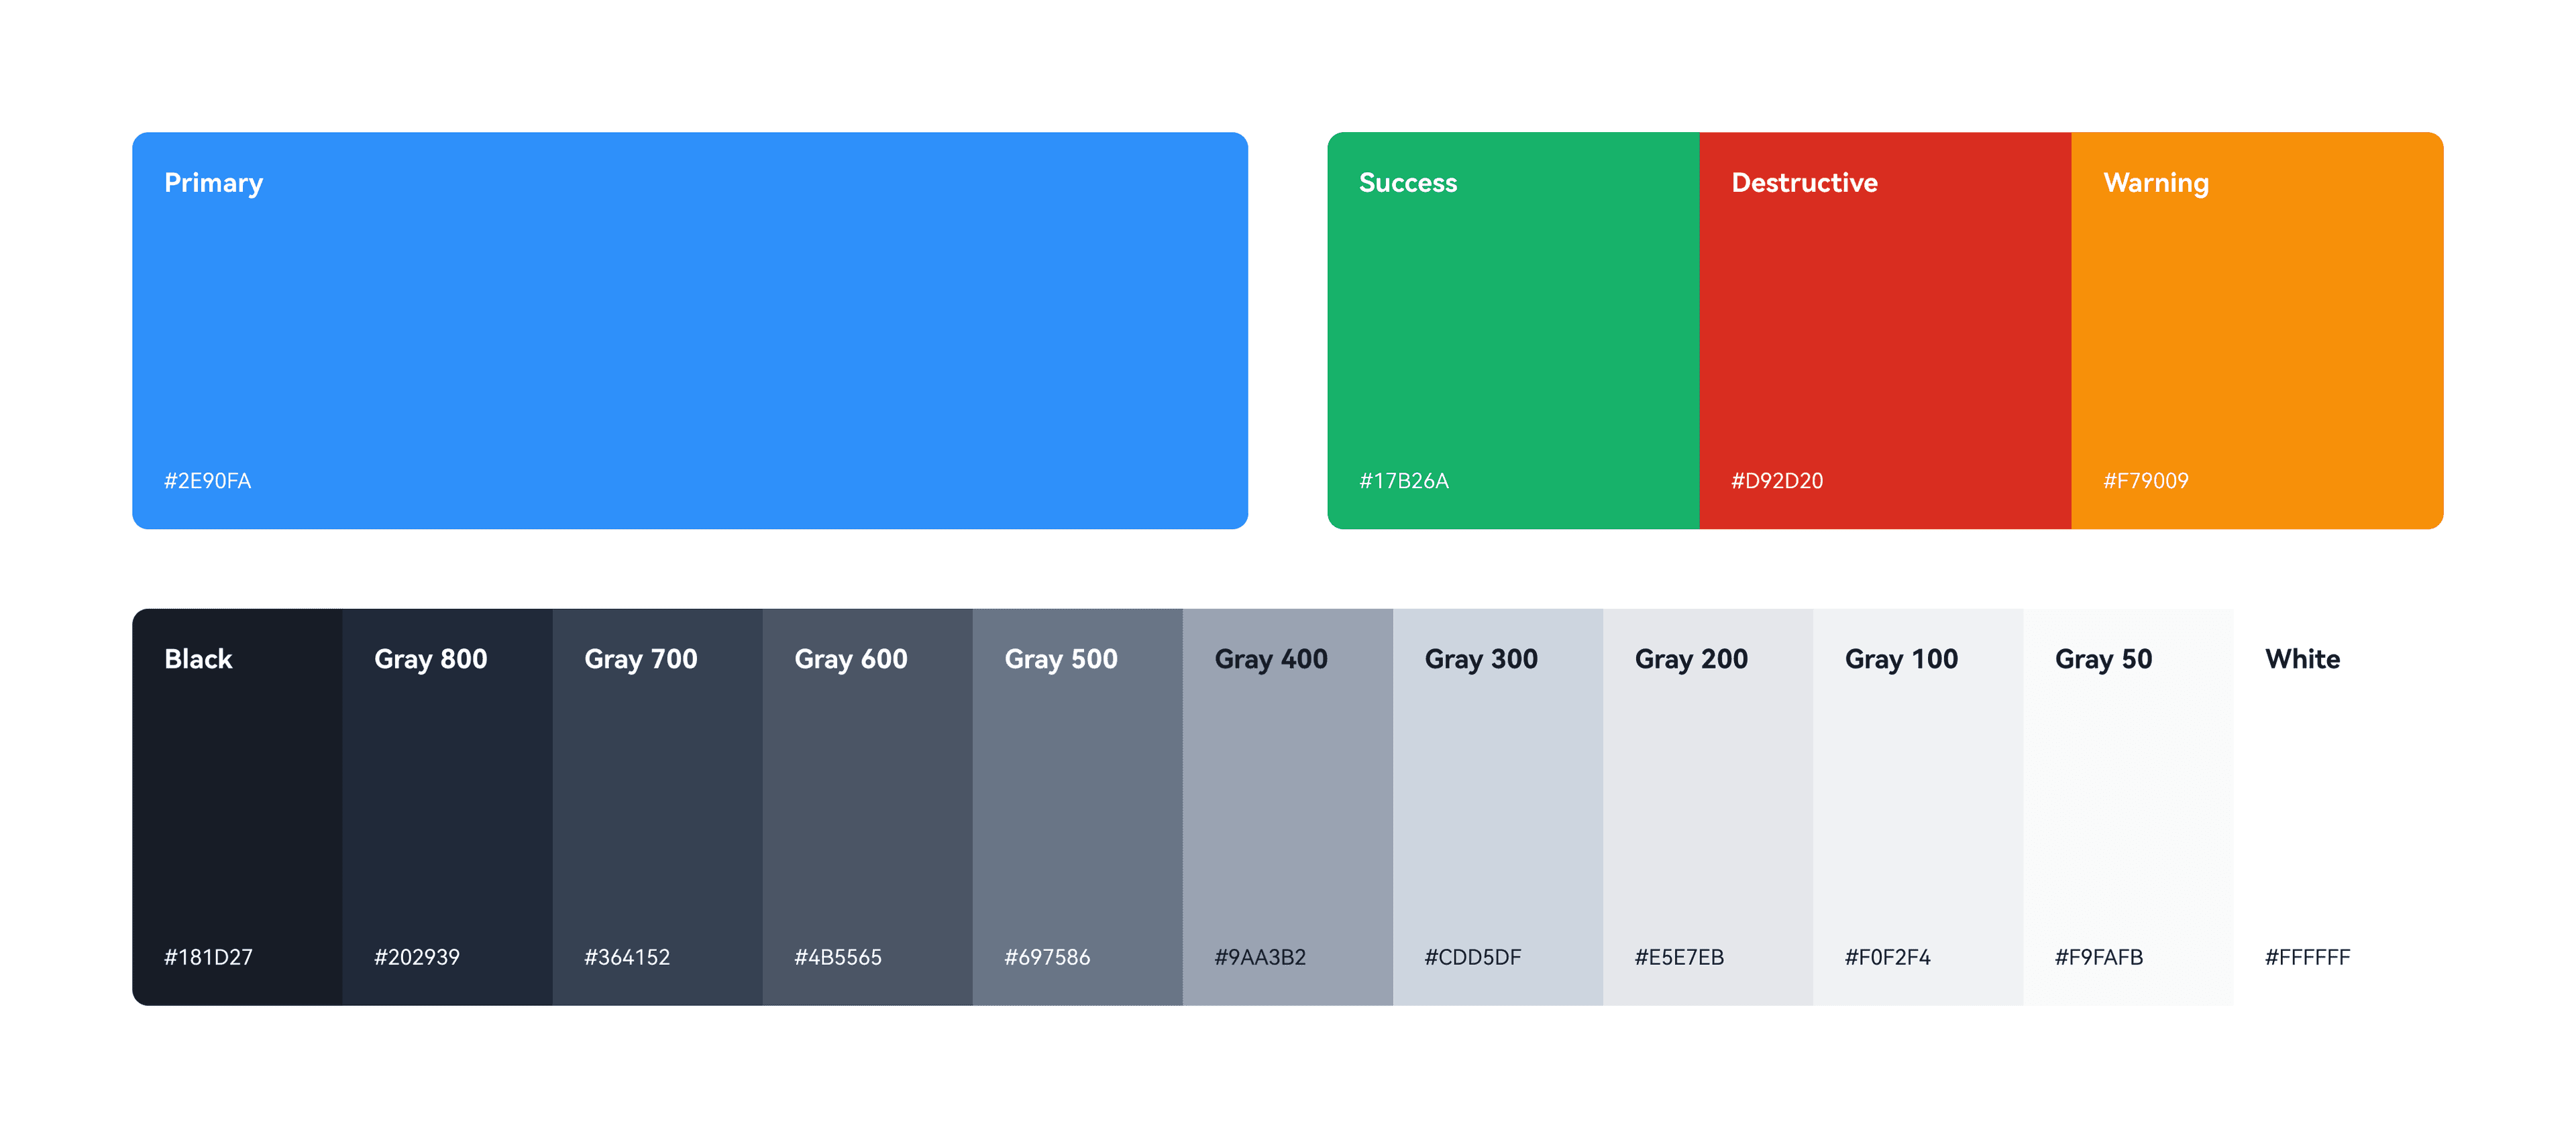Screen dimensions: 2576x1138
Task: Select the Black swatch
Action: click(x=237, y=807)
